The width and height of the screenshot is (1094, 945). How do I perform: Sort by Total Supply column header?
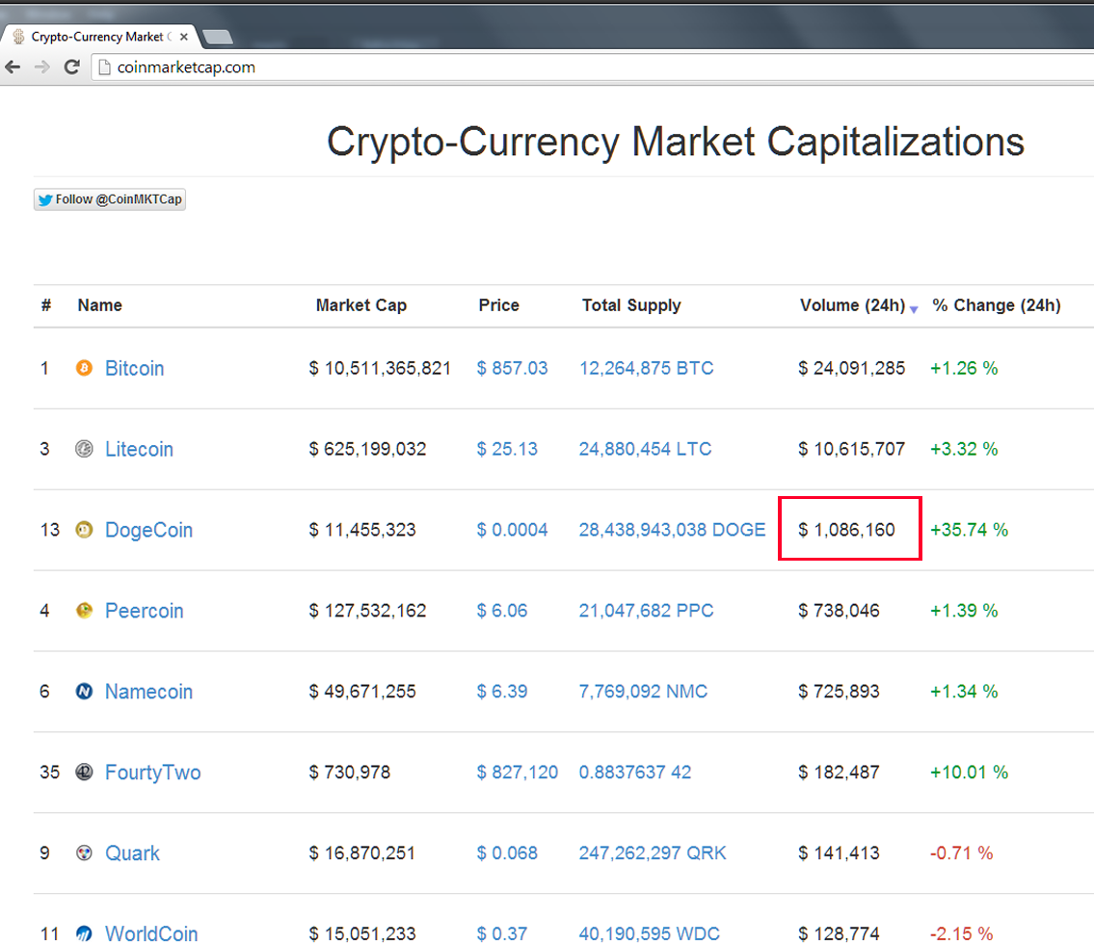631,305
